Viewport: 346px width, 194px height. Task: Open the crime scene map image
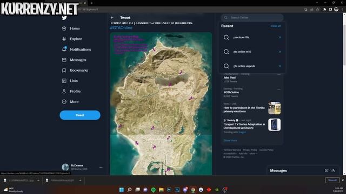[x=161, y=103]
